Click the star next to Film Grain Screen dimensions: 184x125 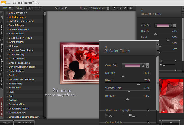point(7,88)
